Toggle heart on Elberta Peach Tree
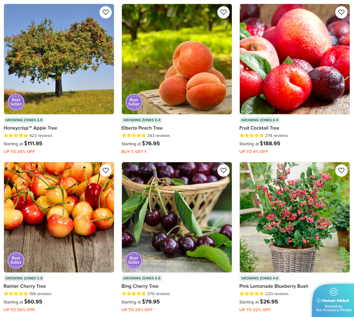The width and height of the screenshot is (354, 317). click(223, 12)
